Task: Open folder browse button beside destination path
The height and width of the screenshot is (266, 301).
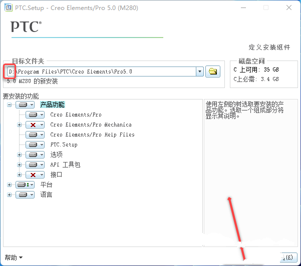Action: click(213, 71)
